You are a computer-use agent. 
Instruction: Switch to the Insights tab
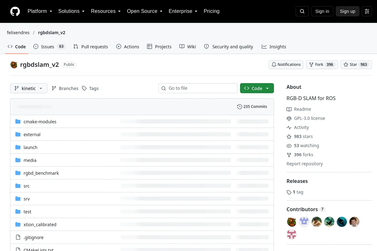(x=274, y=47)
